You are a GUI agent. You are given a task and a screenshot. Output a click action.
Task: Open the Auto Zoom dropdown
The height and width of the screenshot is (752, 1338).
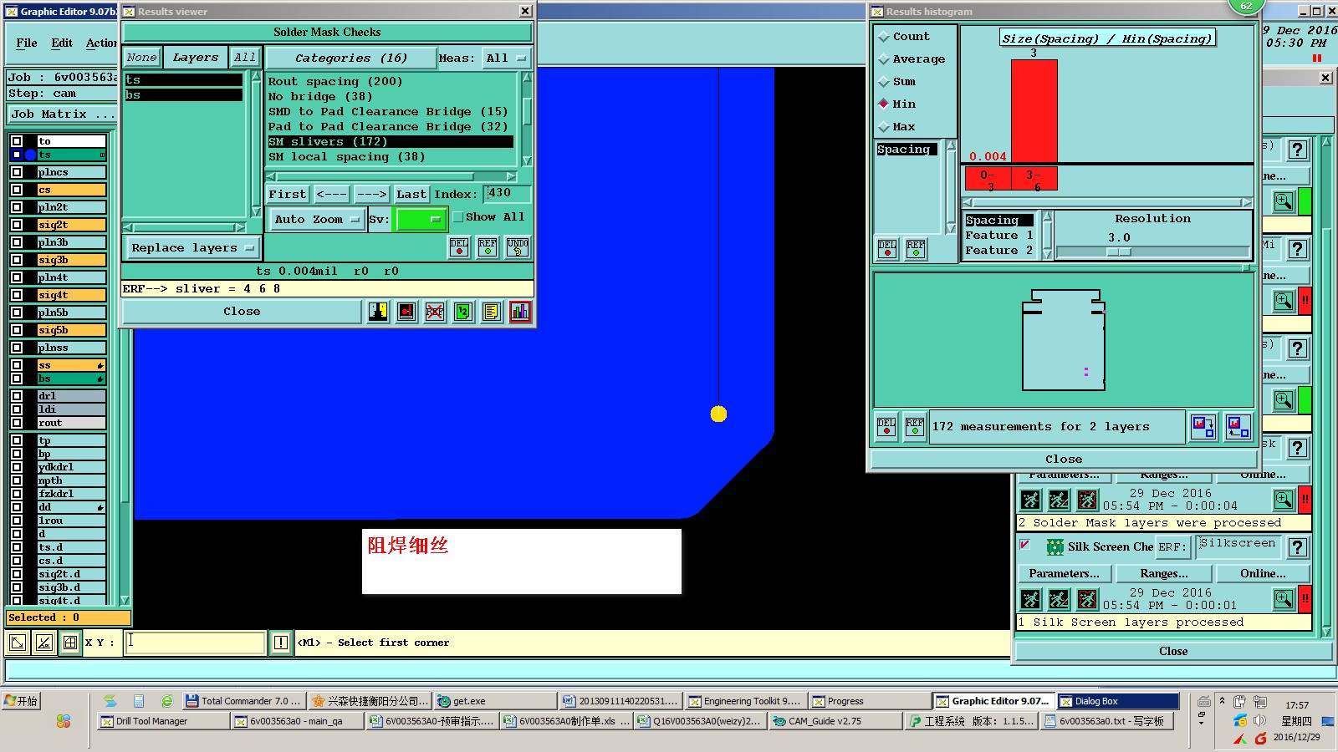[x=316, y=219]
